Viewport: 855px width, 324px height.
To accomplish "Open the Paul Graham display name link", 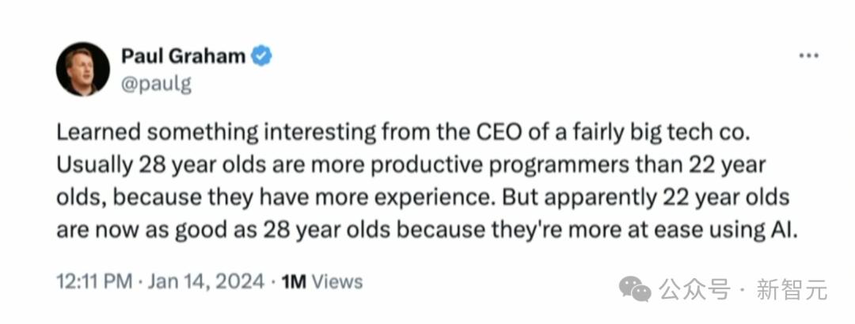I will (x=183, y=55).
